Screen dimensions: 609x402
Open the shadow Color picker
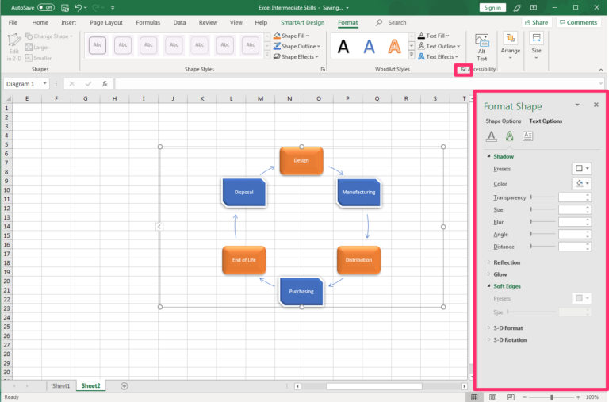[581, 183]
